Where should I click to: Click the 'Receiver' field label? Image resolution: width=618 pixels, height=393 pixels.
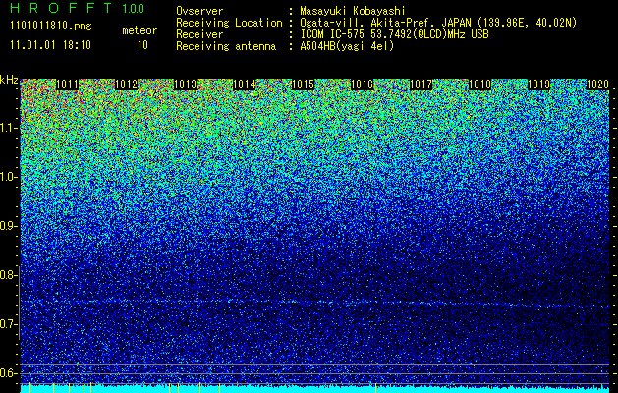coord(199,34)
